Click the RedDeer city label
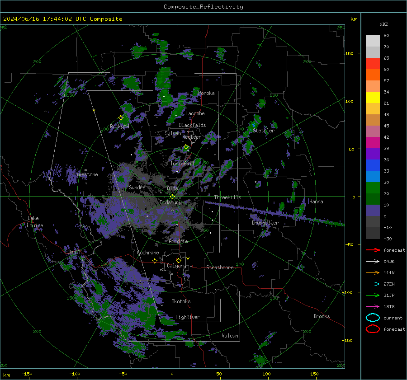407x380 pixels. click(x=192, y=137)
